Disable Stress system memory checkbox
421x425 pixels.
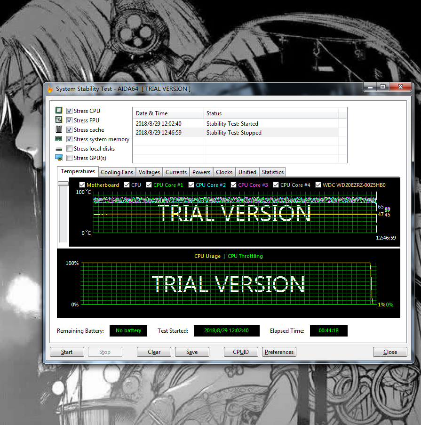(69, 139)
